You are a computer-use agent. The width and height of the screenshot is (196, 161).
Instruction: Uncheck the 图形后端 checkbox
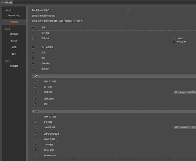point(33,38)
